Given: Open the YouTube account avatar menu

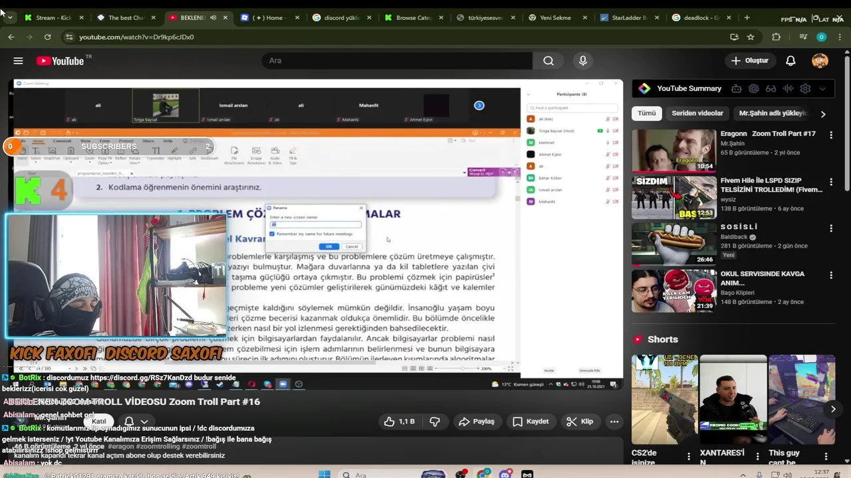Looking at the screenshot, I should pos(820,60).
